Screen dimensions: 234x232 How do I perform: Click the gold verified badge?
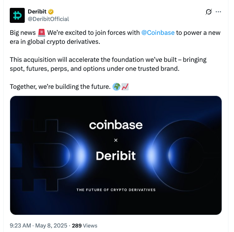tap(49, 12)
